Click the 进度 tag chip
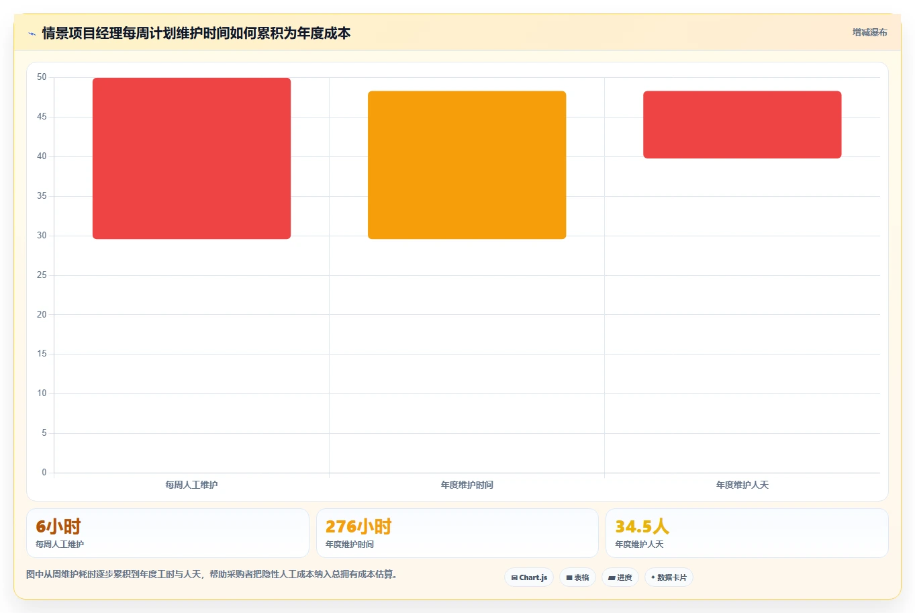Image resolution: width=915 pixels, height=613 pixels. (620, 577)
